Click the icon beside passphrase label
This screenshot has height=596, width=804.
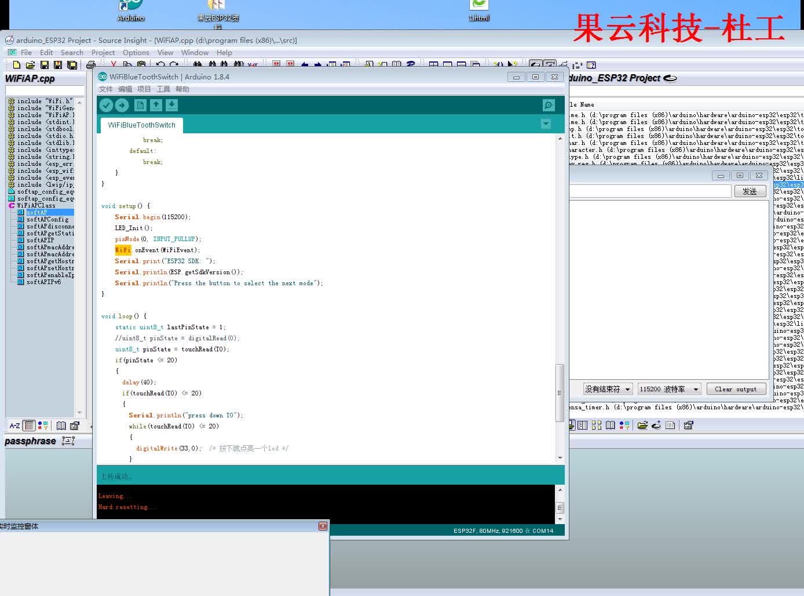[x=68, y=441]
